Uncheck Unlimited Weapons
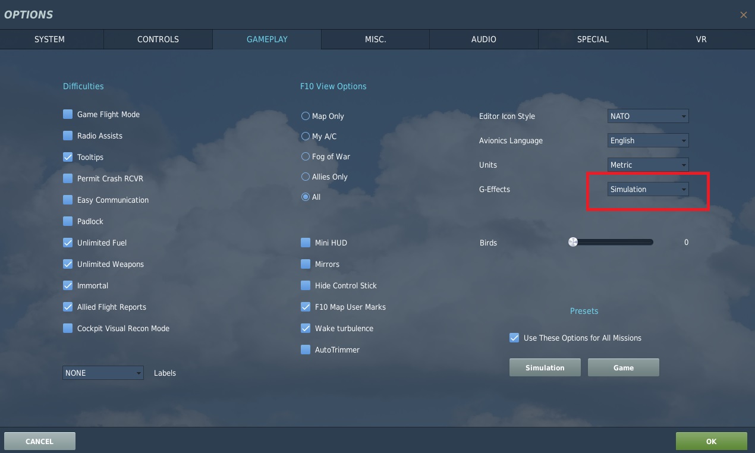This screenshot has width=755, height=453. (68, 264)
